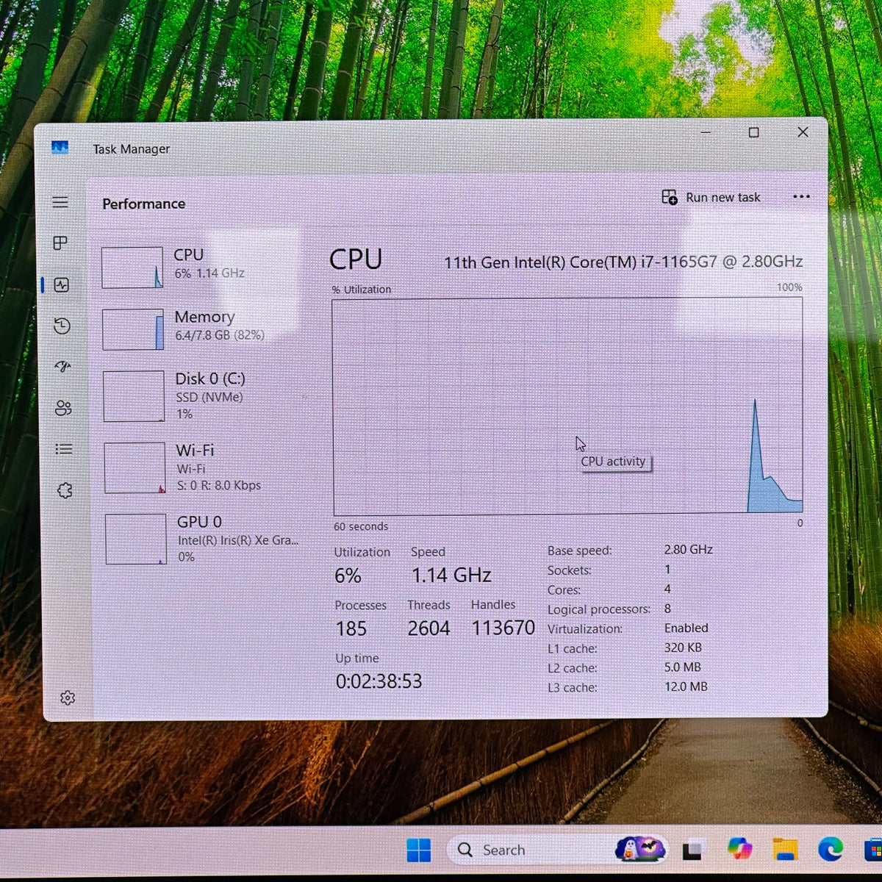Viewport: 882px width, 882px height.
Task: Minimize the Task Manager window
Action: click(706, 132)
